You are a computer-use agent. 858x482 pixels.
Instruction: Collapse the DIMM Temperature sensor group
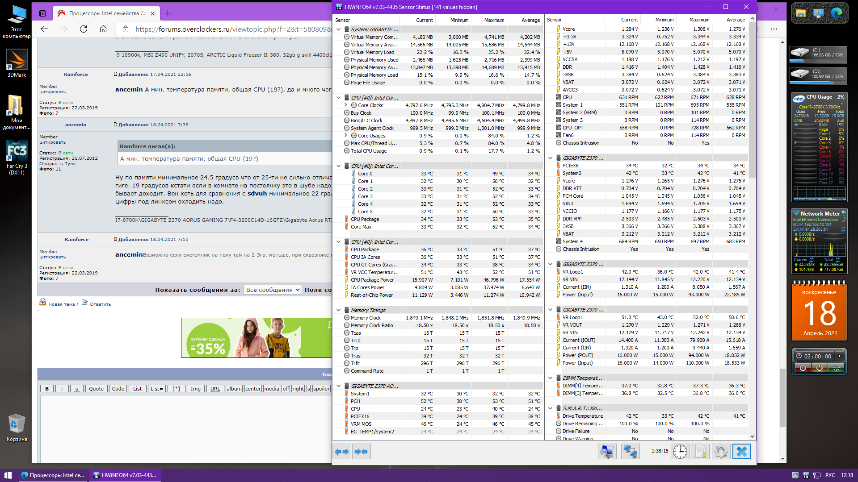coord(551,378)
